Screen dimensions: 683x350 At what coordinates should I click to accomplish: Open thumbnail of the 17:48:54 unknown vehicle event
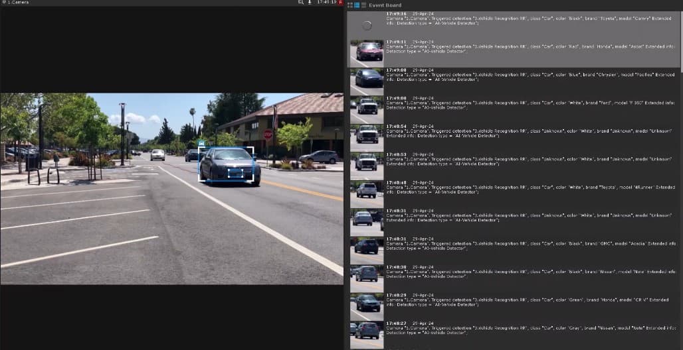click(367, 139)
